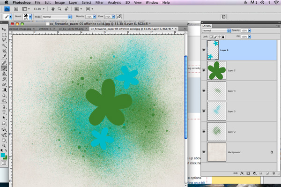Open the layer Fill arrow
This screenshot has height=187, width=281.
click(x=250, y=37)
